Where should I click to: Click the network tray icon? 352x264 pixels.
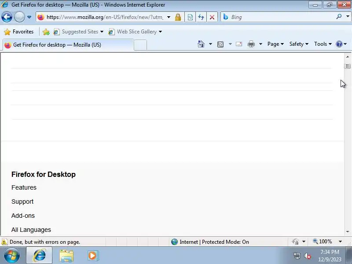tap(297, 256)
